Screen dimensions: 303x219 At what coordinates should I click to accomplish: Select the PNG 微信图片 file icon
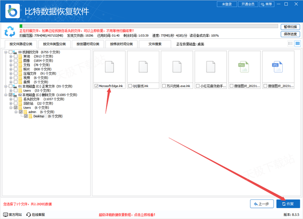[x=244, y=68]
